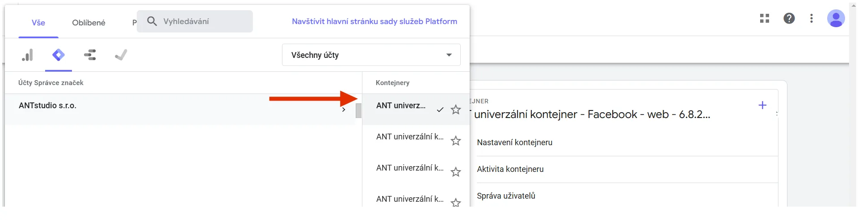Open Aktivita kontejneru link
Screen dimensions: 858x220
[x=510, y=169]
